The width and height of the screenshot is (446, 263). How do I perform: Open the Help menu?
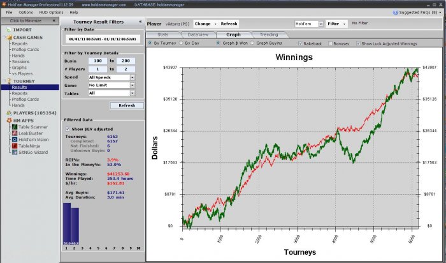(x=74, y=13)
